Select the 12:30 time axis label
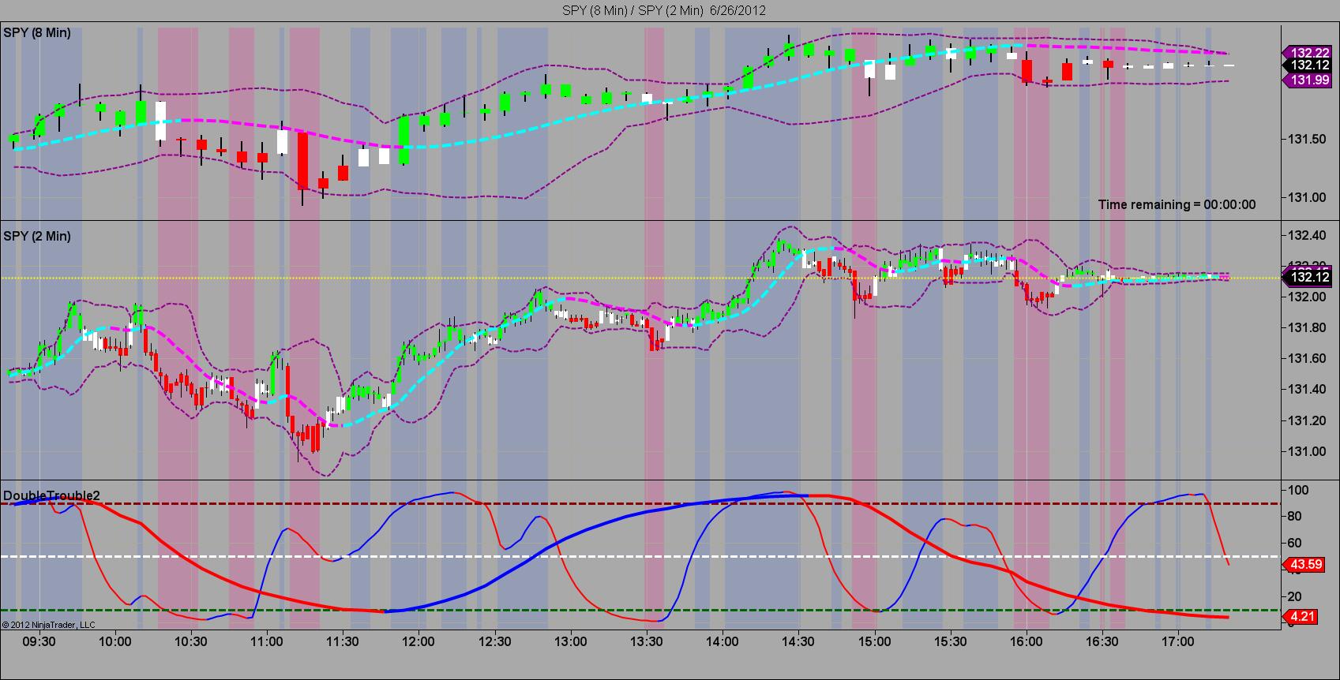Image resolution: width=1340 pixels, height=680 pixels. [x=494, y=641]
